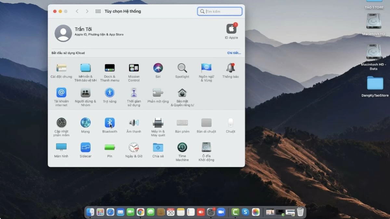
Task: Show all preferences grid button
Action: [98, 11]
